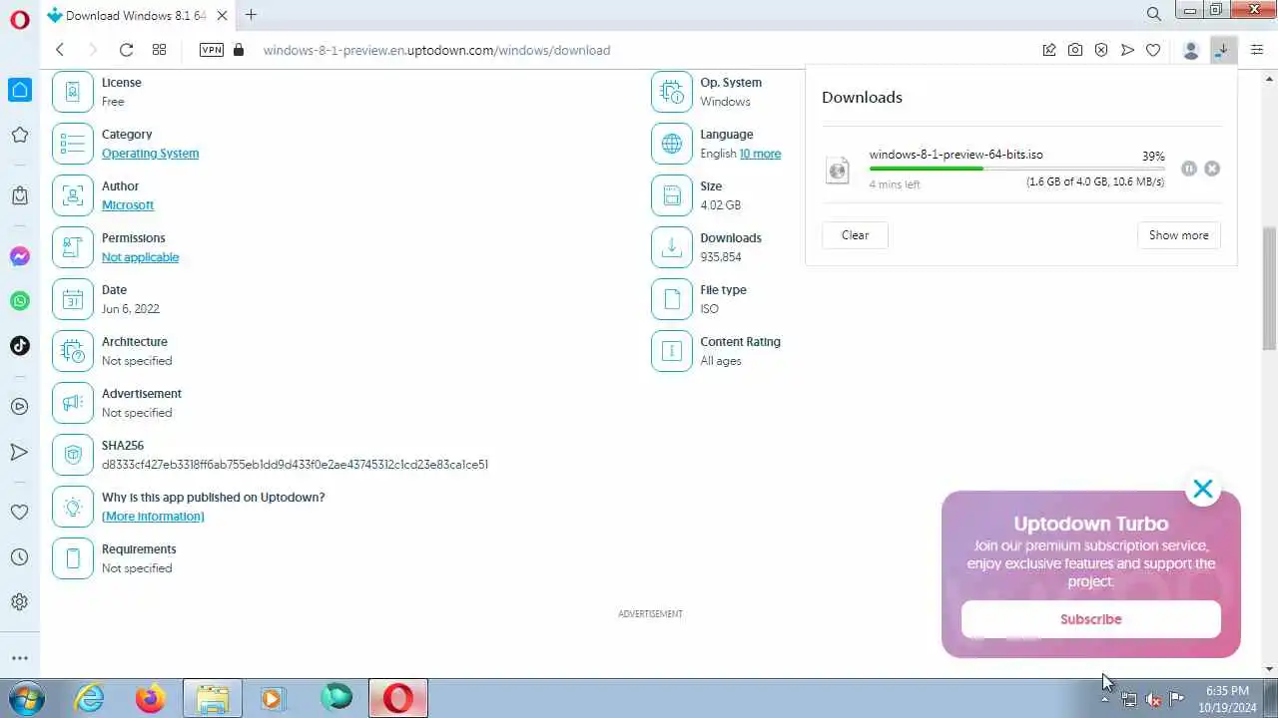Open sidebar heart pinboards icon
1278x718 pixels.
[x=20, y=513]
